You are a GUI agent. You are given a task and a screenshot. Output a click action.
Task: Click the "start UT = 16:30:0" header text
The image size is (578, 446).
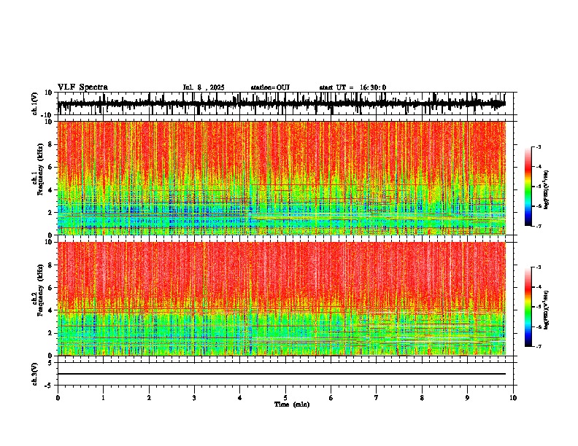coord(352,87)
